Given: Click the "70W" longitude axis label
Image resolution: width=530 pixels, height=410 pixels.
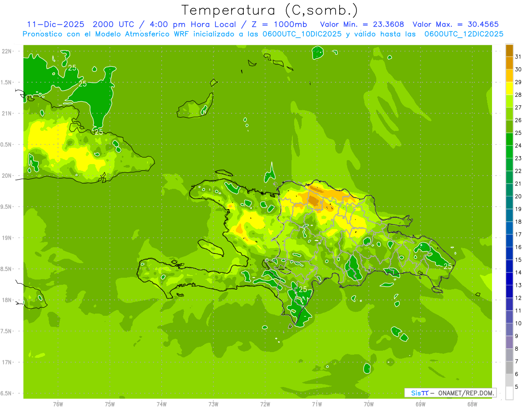Looking at the screenshot, I should click(368, 404).
